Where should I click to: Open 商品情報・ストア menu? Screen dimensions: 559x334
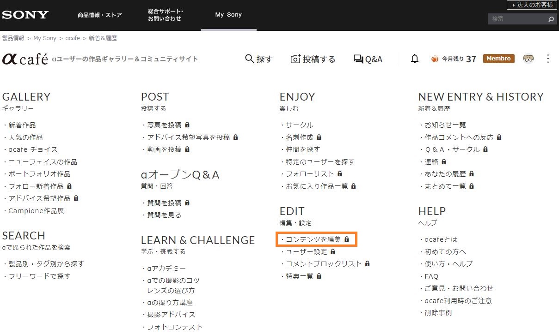coord(100,15)
